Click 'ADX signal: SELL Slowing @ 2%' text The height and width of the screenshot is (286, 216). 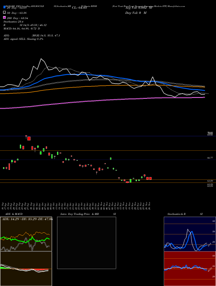pyautogui.click(x=23, y=39)
